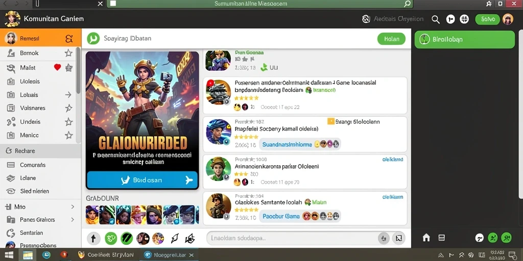Click the megaphone icon in the bottom toolbar
Screen dimensions: 523x261
(x=190, y=238)
